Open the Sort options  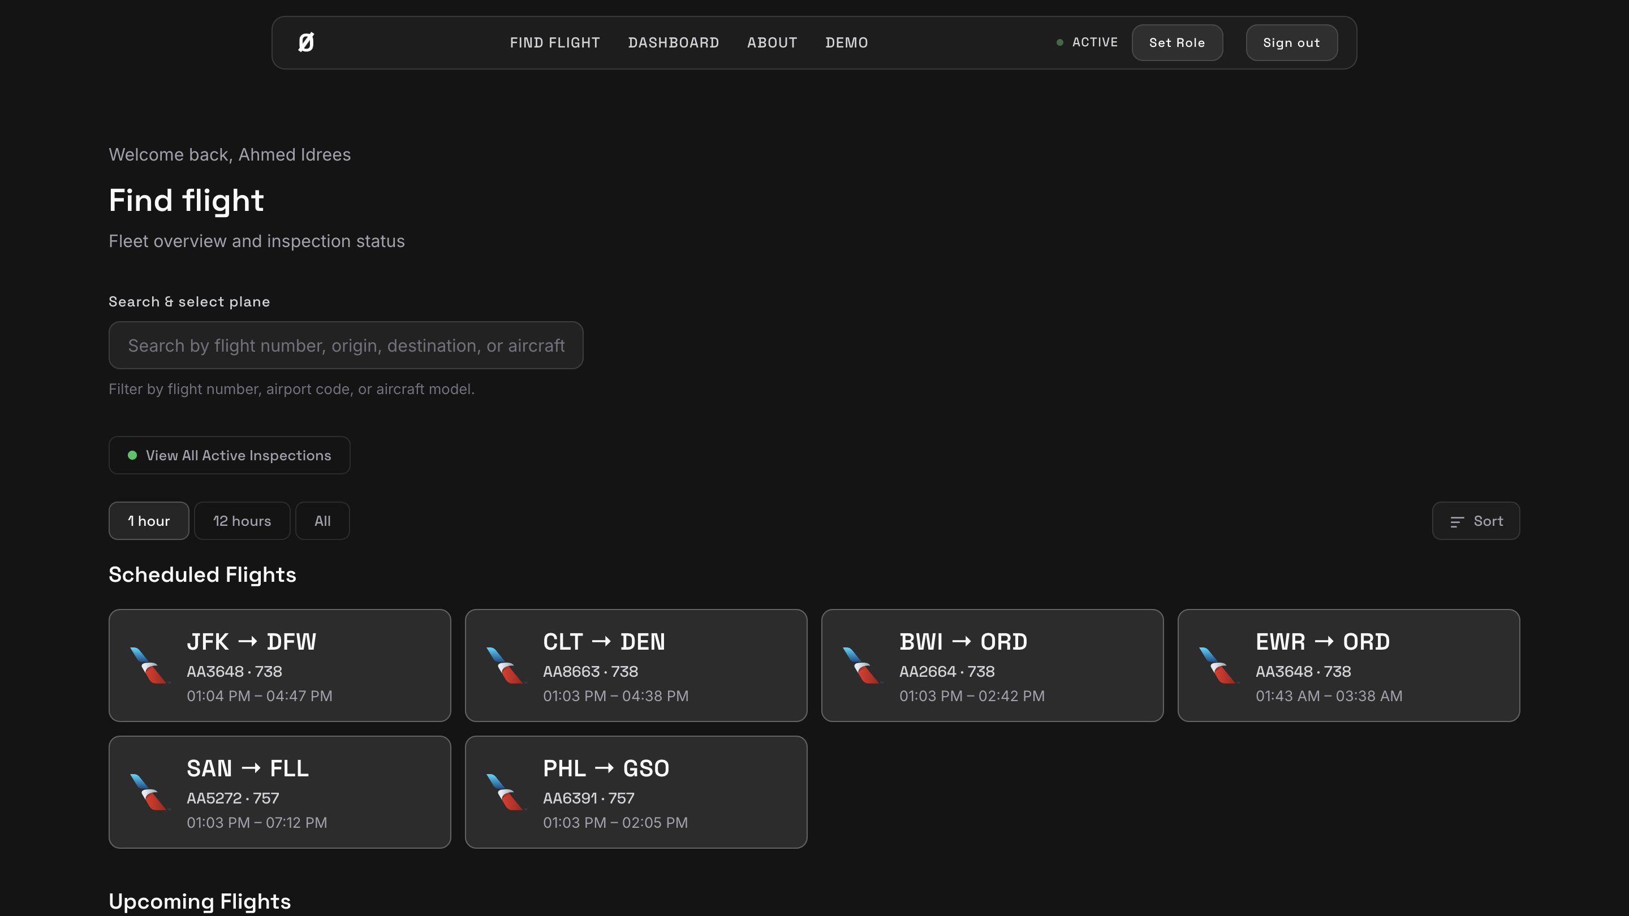coord(1488,521)
